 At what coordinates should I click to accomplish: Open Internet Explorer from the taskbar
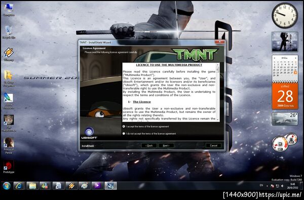[19, 186]
